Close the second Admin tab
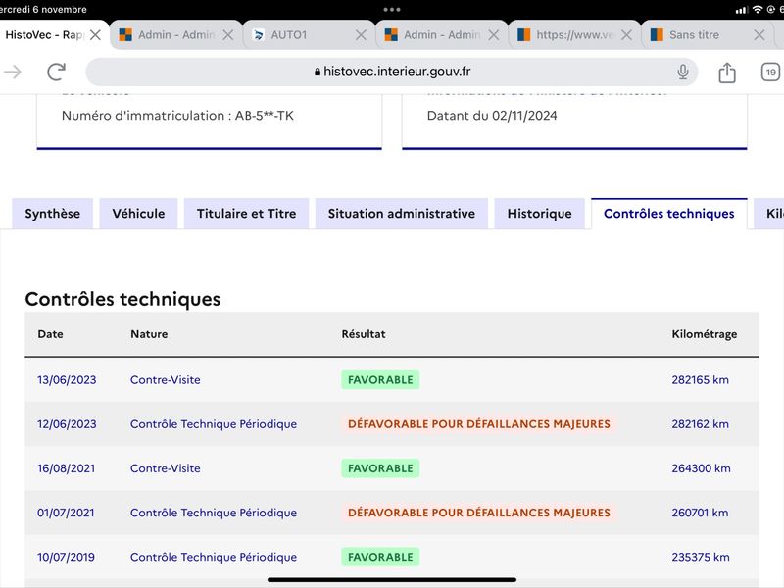The image size is (784, 588). [494, 35]
